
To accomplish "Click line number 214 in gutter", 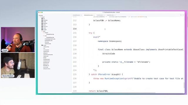I will [75, 29].
